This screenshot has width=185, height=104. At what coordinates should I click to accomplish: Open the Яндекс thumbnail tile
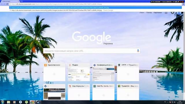point(79,72)
